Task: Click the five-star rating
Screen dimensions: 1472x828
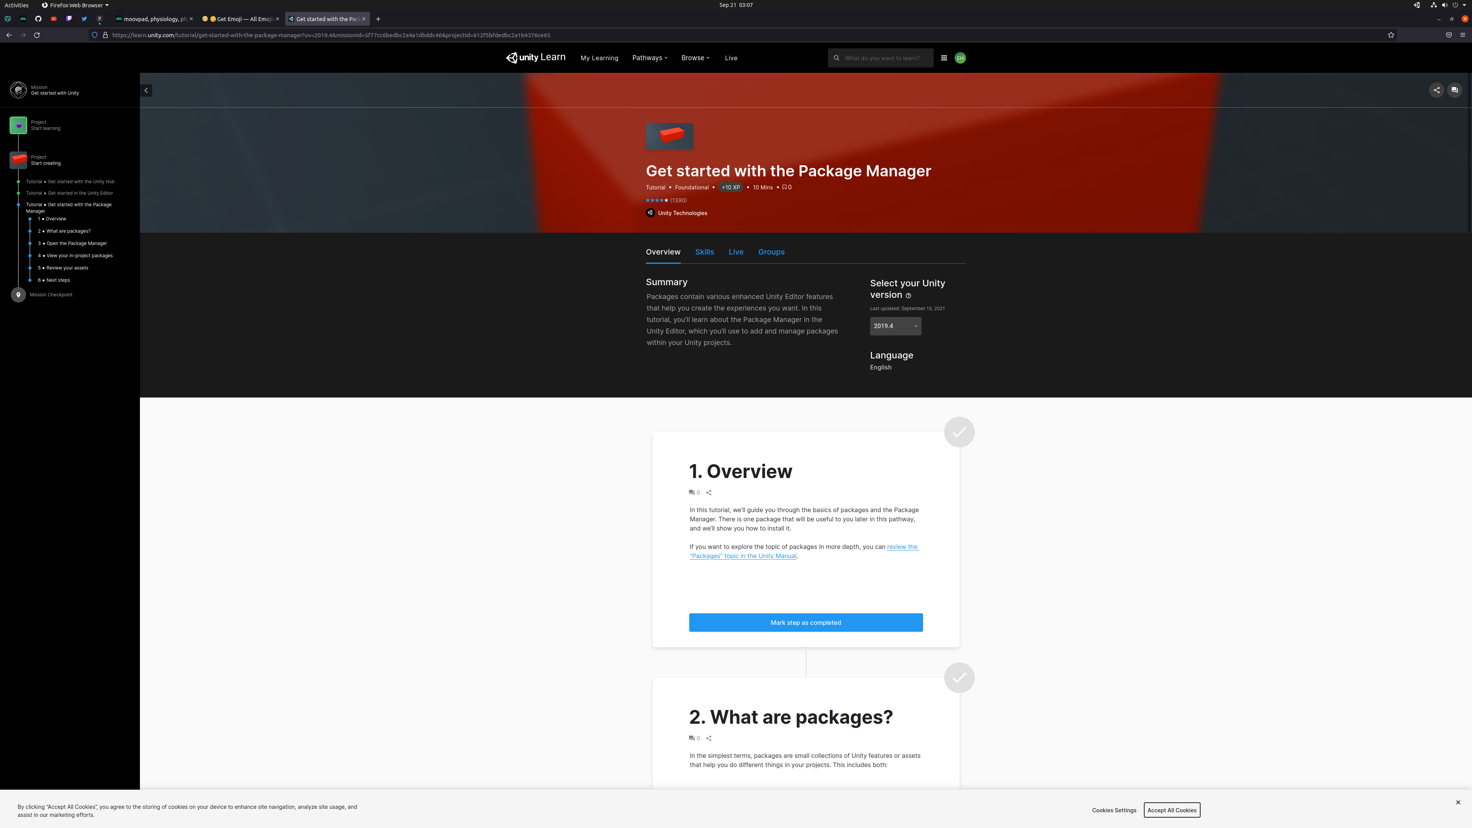Action: tap(657, 200)
